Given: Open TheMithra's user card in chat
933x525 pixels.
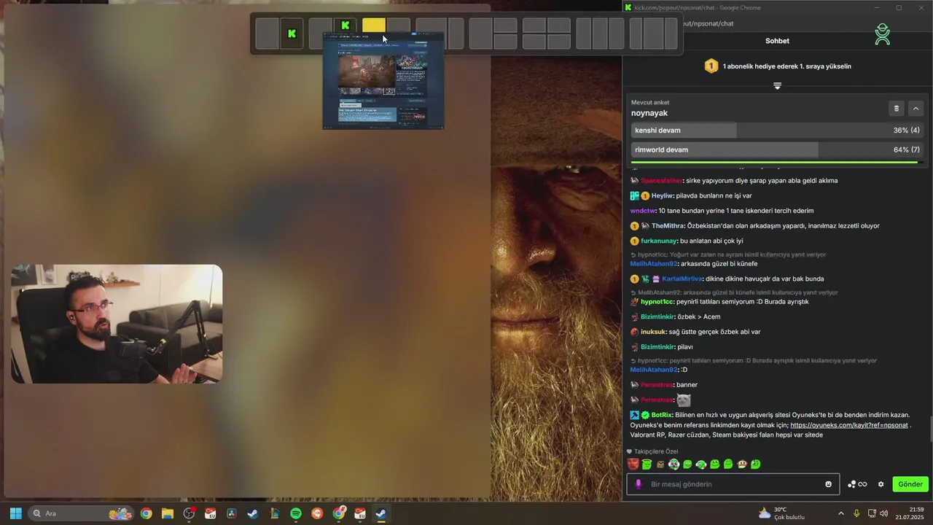Looking at the screenshot, I should coord(667,225).
